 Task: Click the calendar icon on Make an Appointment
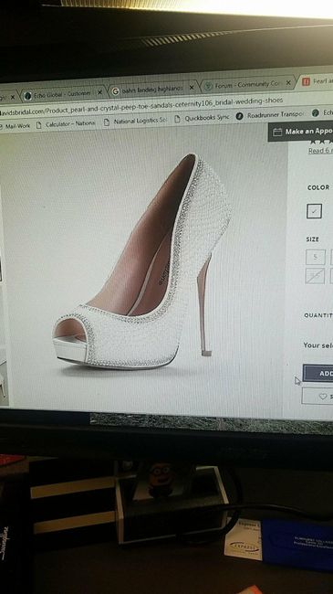(x=277, y=132)
